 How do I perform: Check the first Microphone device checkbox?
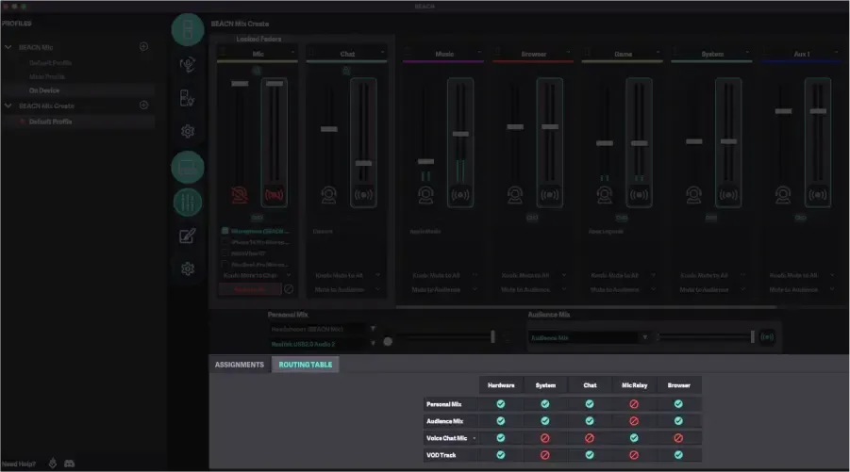tap(226, 230)
